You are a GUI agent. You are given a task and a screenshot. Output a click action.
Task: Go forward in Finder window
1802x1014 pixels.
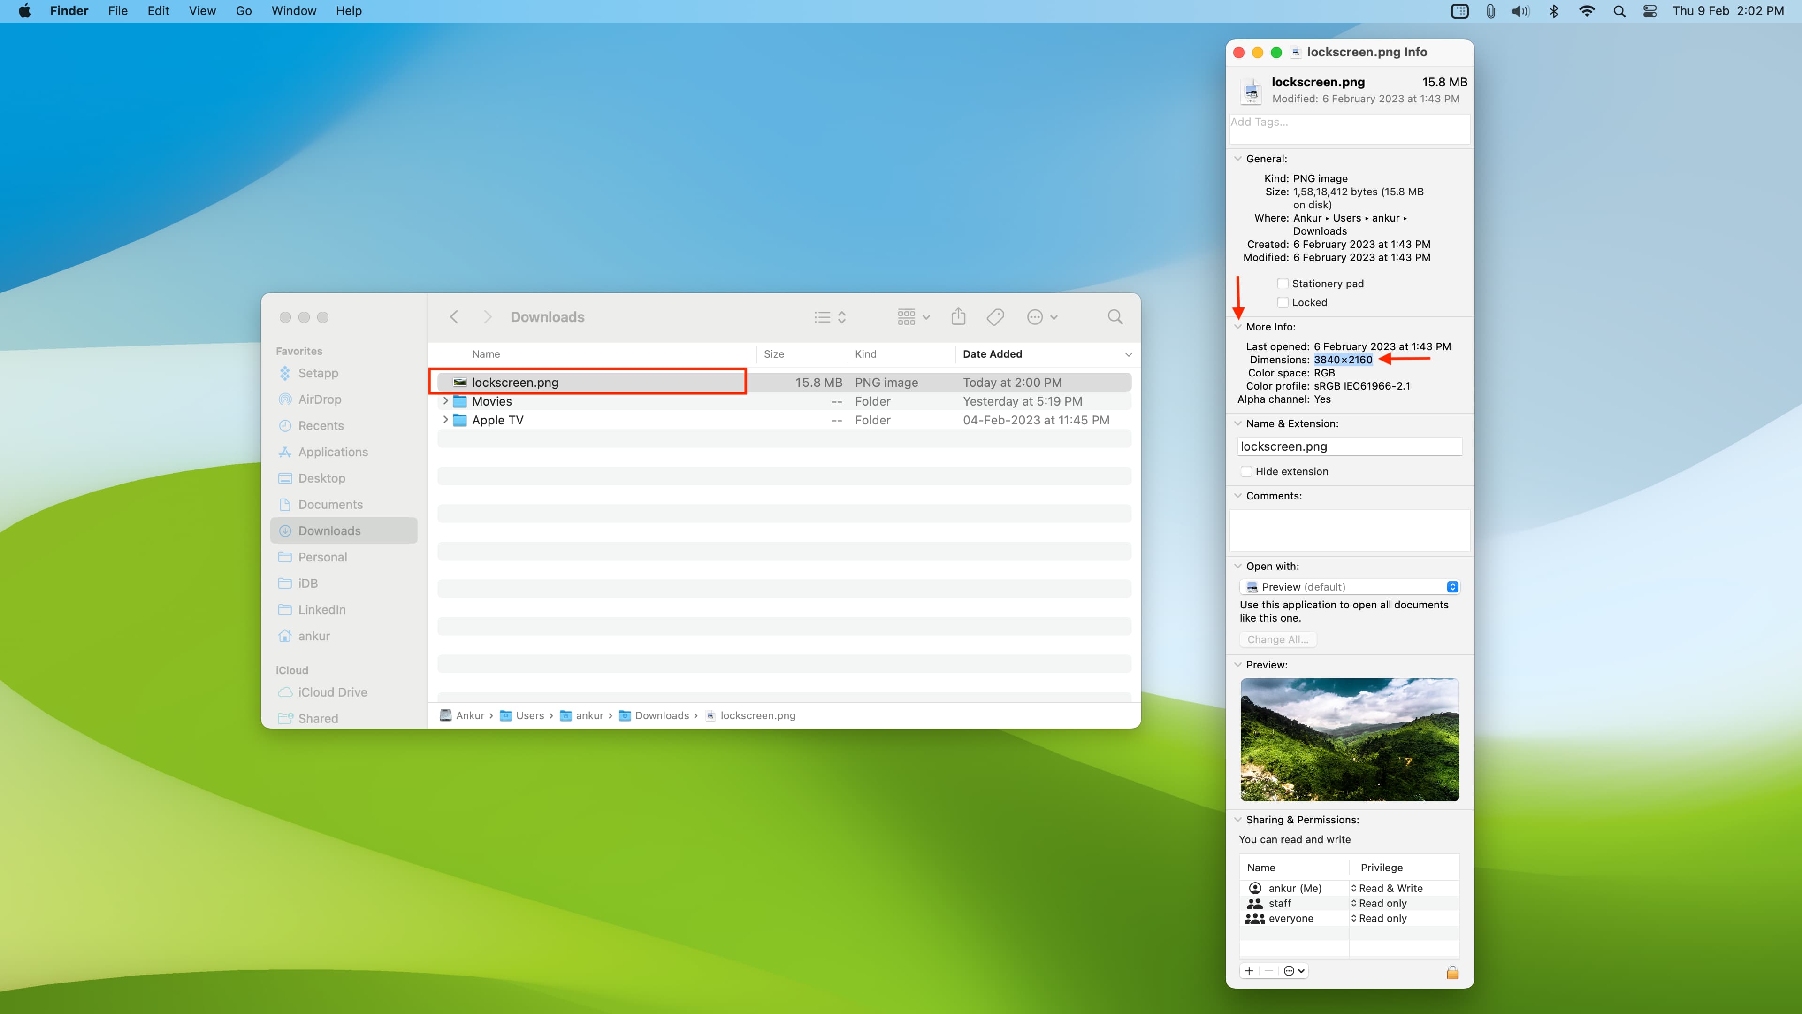pos(488,317)
